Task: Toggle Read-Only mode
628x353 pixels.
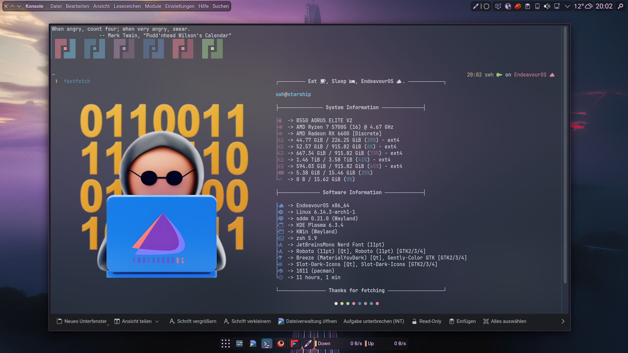Action: (427, 321)
